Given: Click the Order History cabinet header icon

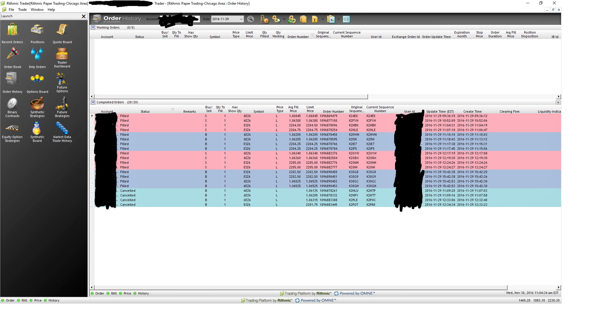Looking at the screenshot, I should (x=97, y=19).
